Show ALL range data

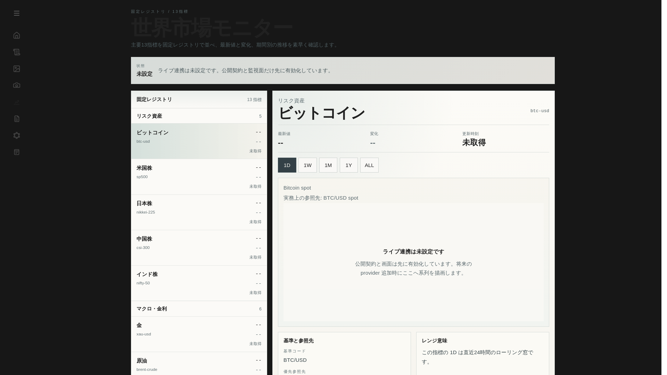coord(369,165)
